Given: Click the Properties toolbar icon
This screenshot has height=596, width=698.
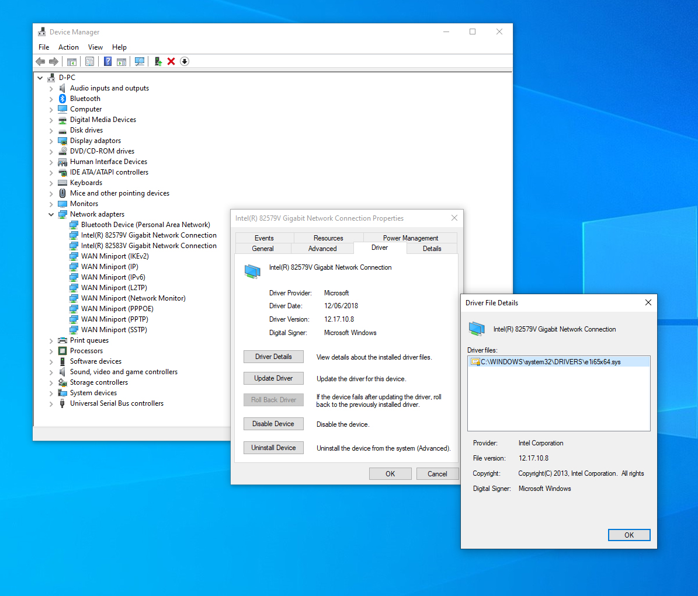Looking at the screenshot, I should 89,61.
